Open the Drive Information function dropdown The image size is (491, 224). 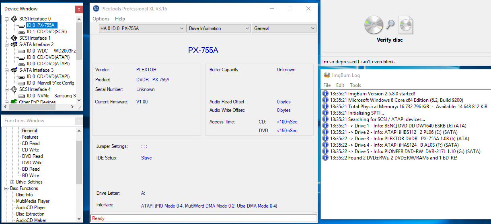point(218,28)
